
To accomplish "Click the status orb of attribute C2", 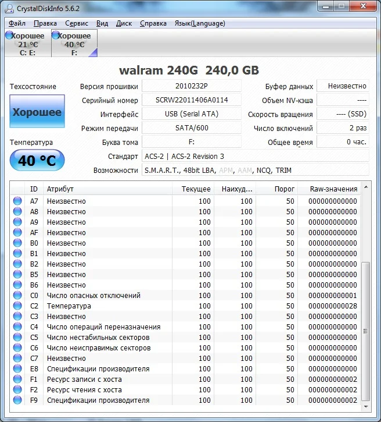I will (17, 306).
